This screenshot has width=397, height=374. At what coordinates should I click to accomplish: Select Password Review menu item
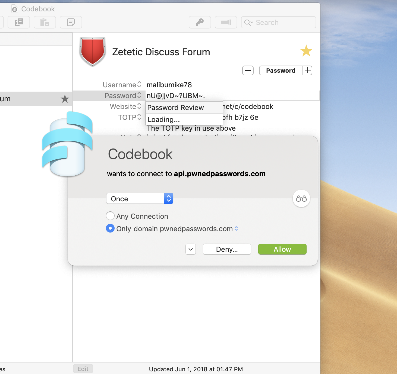184,108
